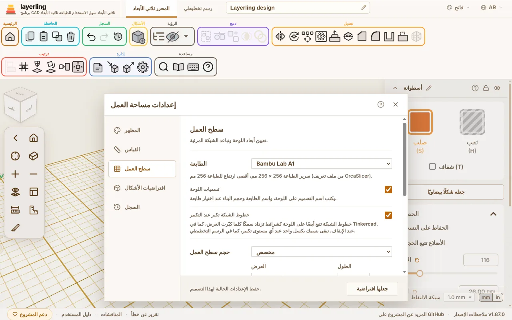Click the Home icon in the top toolbar
The height and width of the screenshot is (320, 512).
10,36
